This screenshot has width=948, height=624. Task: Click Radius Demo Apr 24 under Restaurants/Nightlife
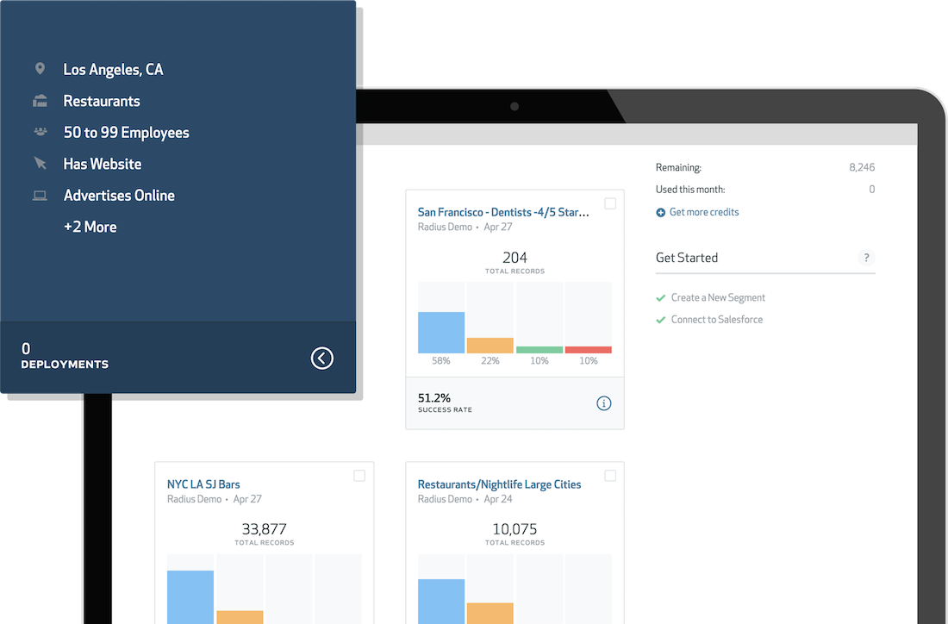[x=465, y=499]
